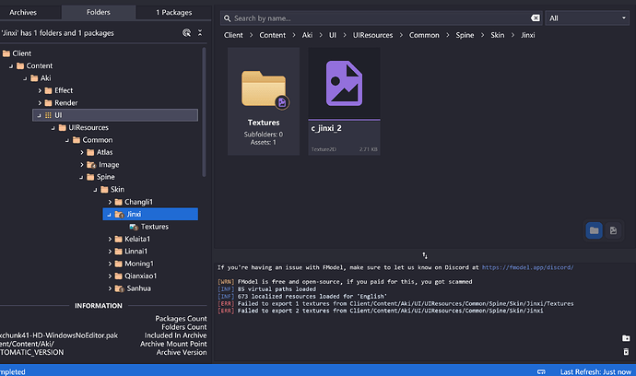Open the Textures folder thumbnail
Image resolution: width=636 pixels, height=376 pixels.
point(264,101)
